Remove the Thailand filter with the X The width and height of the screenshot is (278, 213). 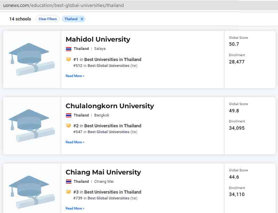(x=82, y=19)
